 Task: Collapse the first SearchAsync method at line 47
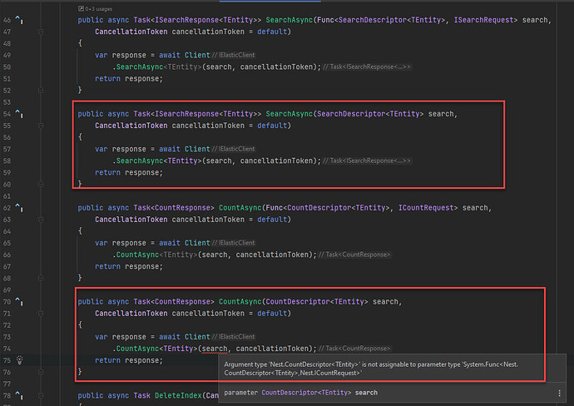coord(41,32)
